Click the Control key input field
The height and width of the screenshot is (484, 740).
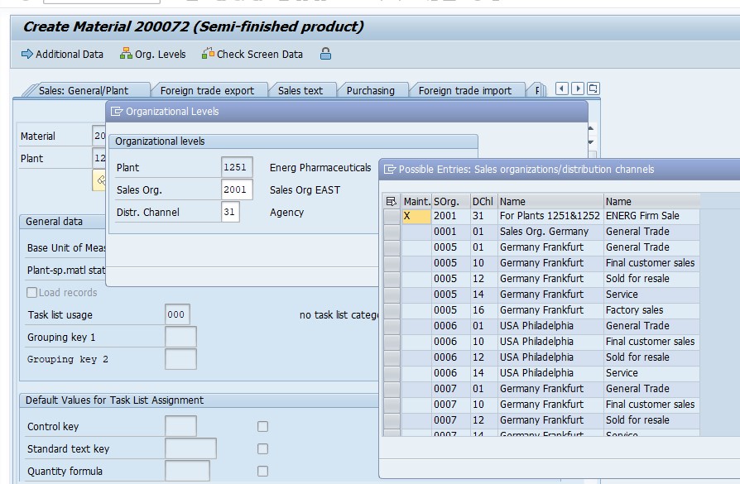180,426
